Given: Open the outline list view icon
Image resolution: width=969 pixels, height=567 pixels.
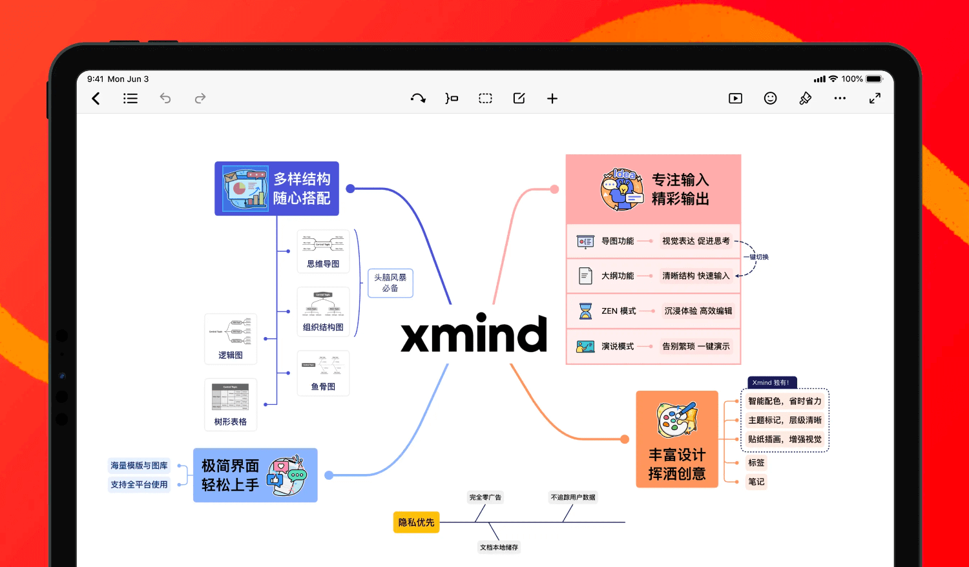Looking at the screenshot, I should click(130, 98).
